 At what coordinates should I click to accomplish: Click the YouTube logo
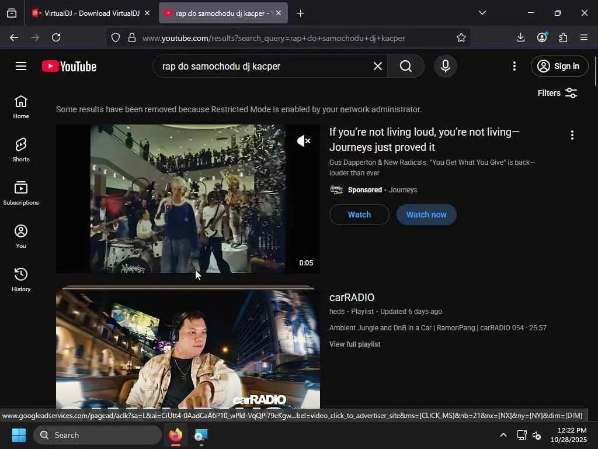coord(69,67)
